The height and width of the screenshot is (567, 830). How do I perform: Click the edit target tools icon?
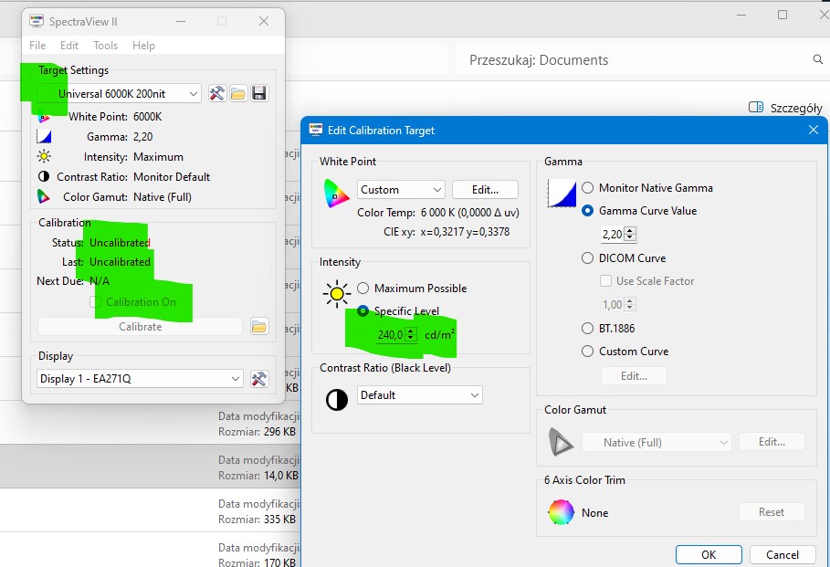(217, 94)
